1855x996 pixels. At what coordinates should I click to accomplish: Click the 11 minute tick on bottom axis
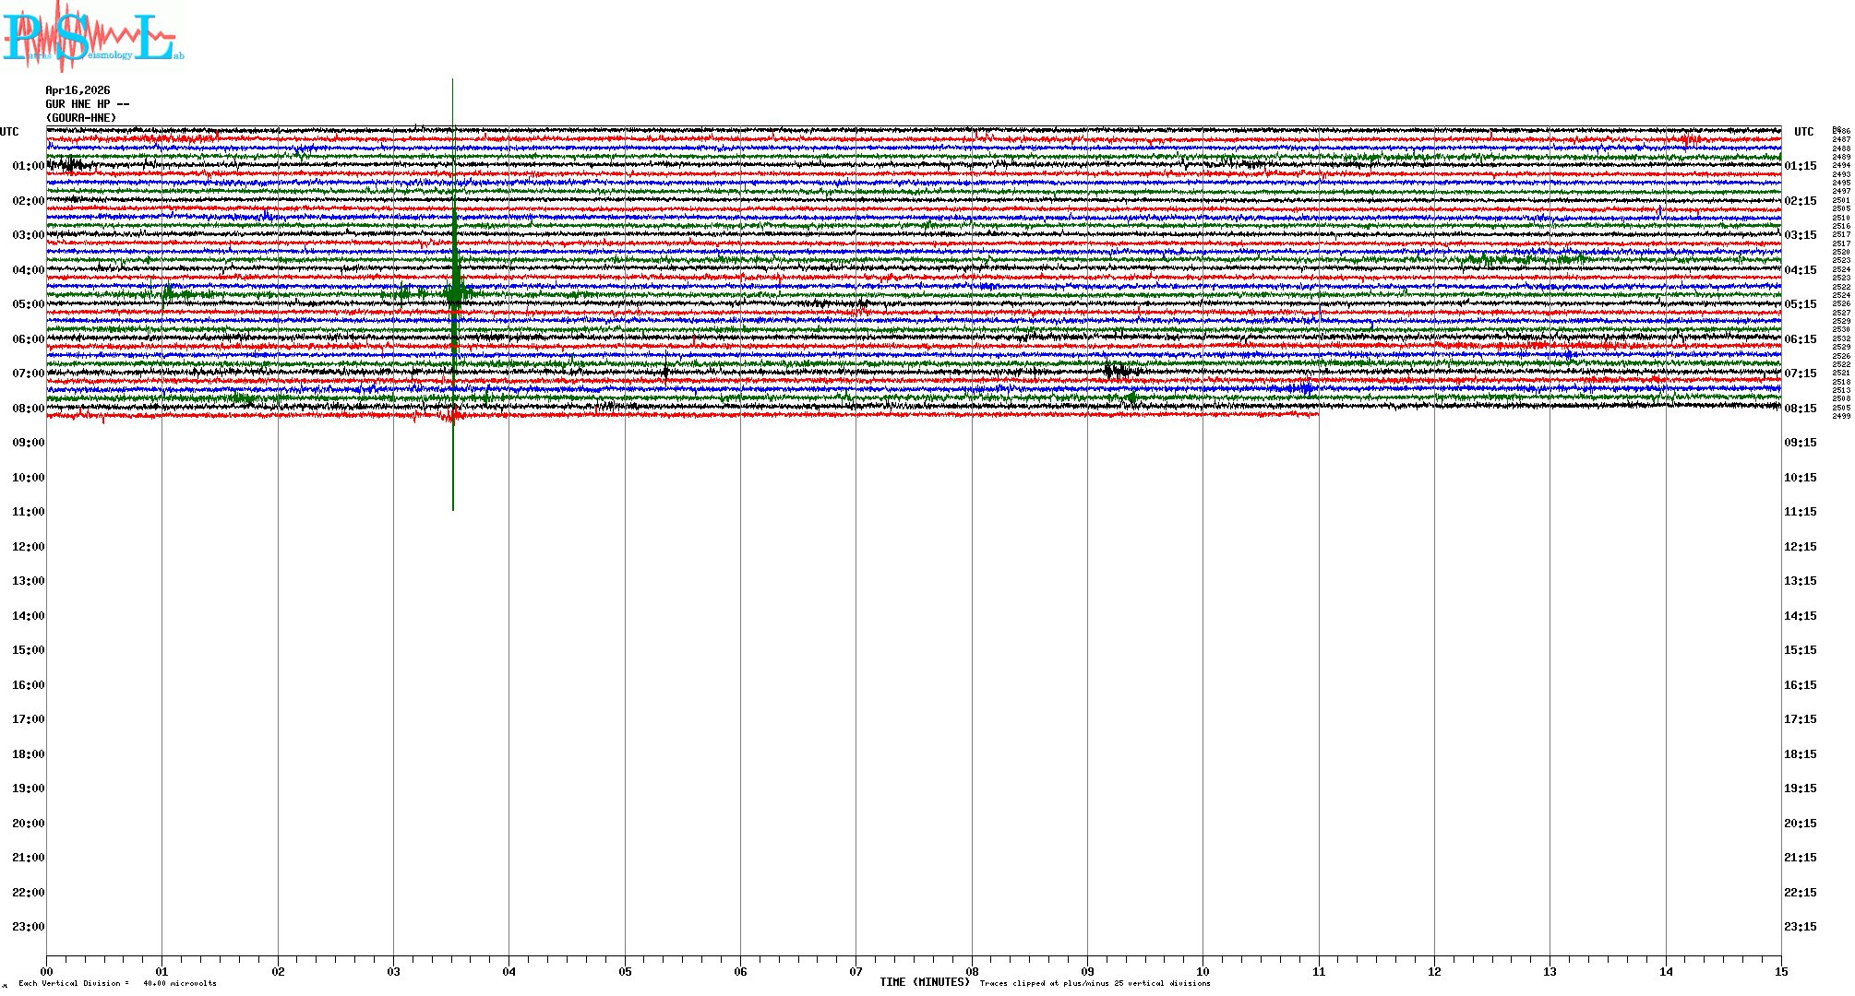coord(1319,971)
